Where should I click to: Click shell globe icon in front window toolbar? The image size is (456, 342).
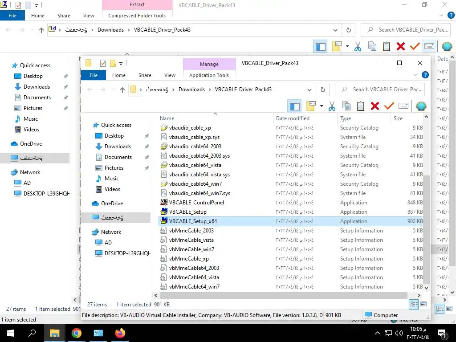point(421,106)
